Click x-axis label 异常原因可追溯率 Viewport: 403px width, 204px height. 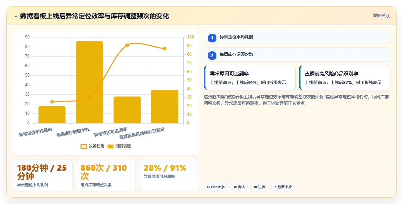point(110,132)
